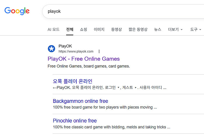
Task: Click the ←PlayOK. 오목 플레이 온라인 snippet text
Action: 110,87
